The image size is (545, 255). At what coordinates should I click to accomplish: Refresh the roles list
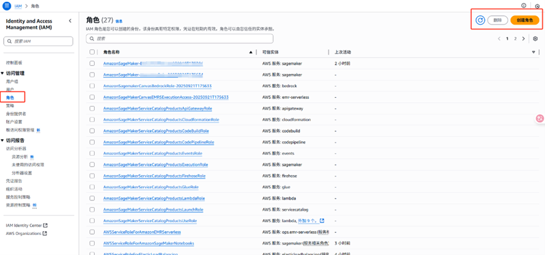[480, 20]
